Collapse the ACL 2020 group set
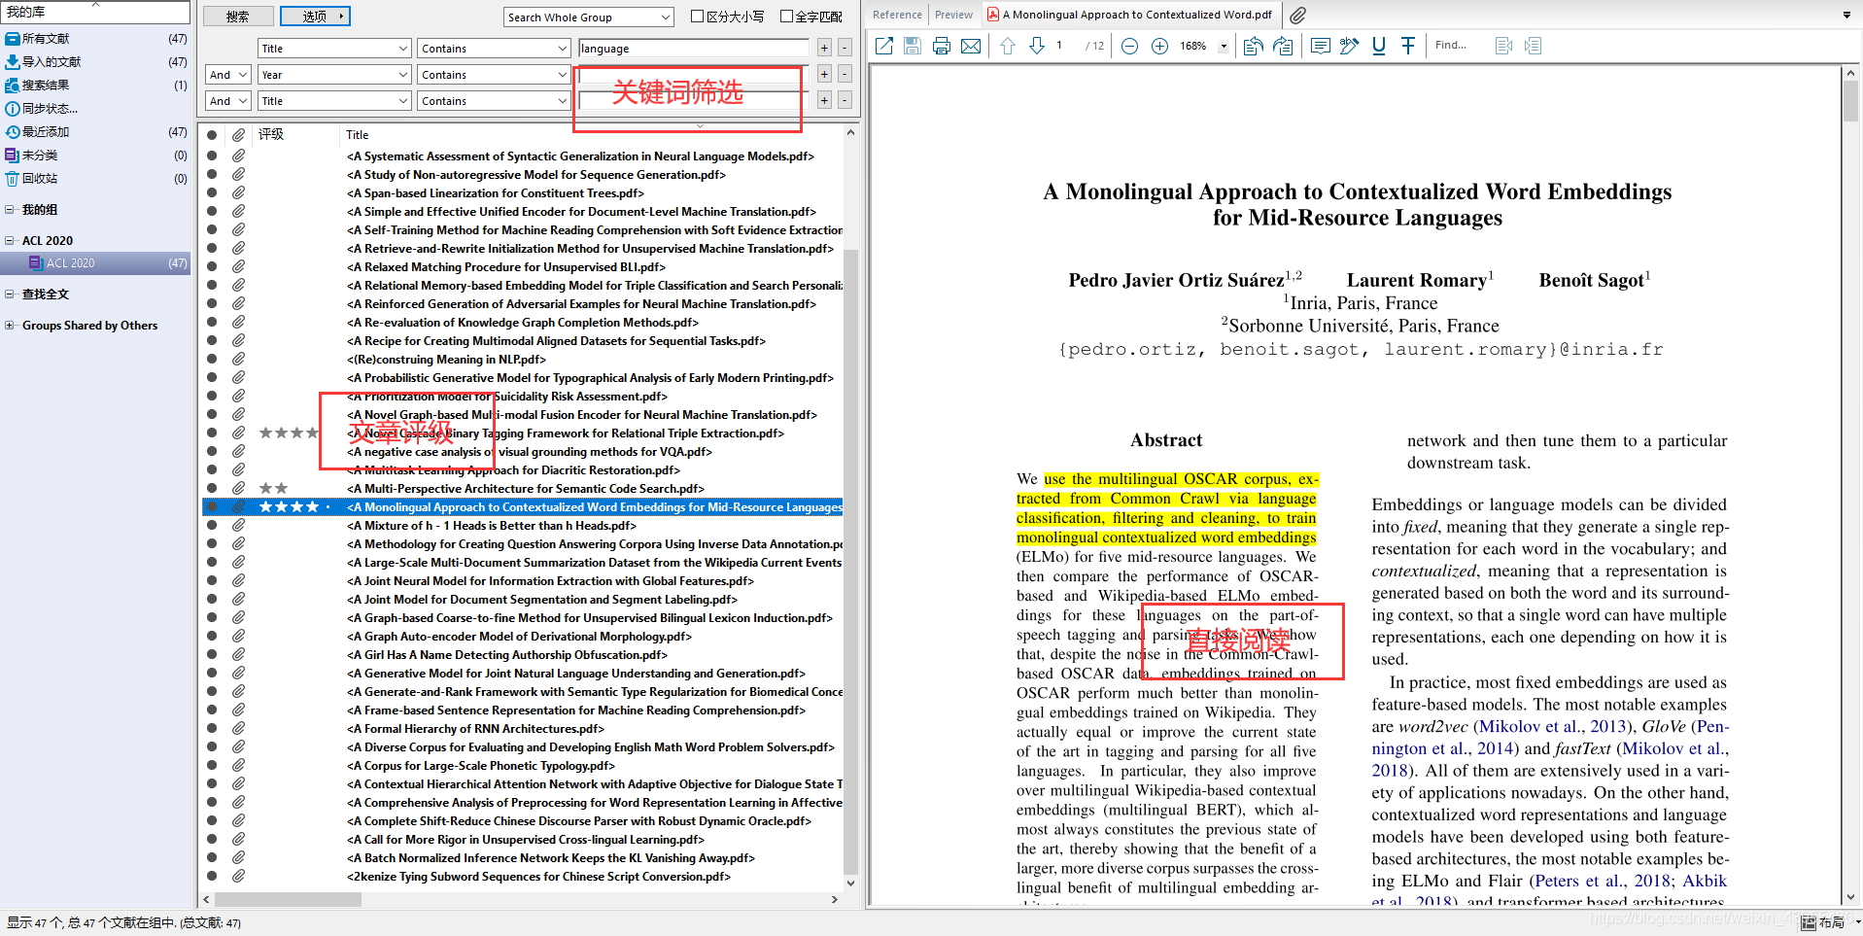This screenshot has height=936, width=1863. [x=10, y=241]
